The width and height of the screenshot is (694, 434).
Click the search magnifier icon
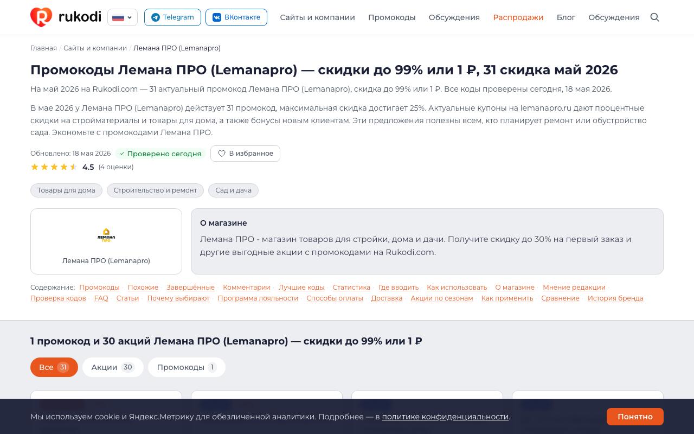click(x=655, y=17)
